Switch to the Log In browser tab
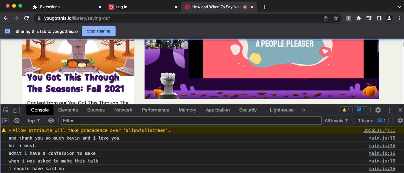Screen dimensions: 404x173 142,7
